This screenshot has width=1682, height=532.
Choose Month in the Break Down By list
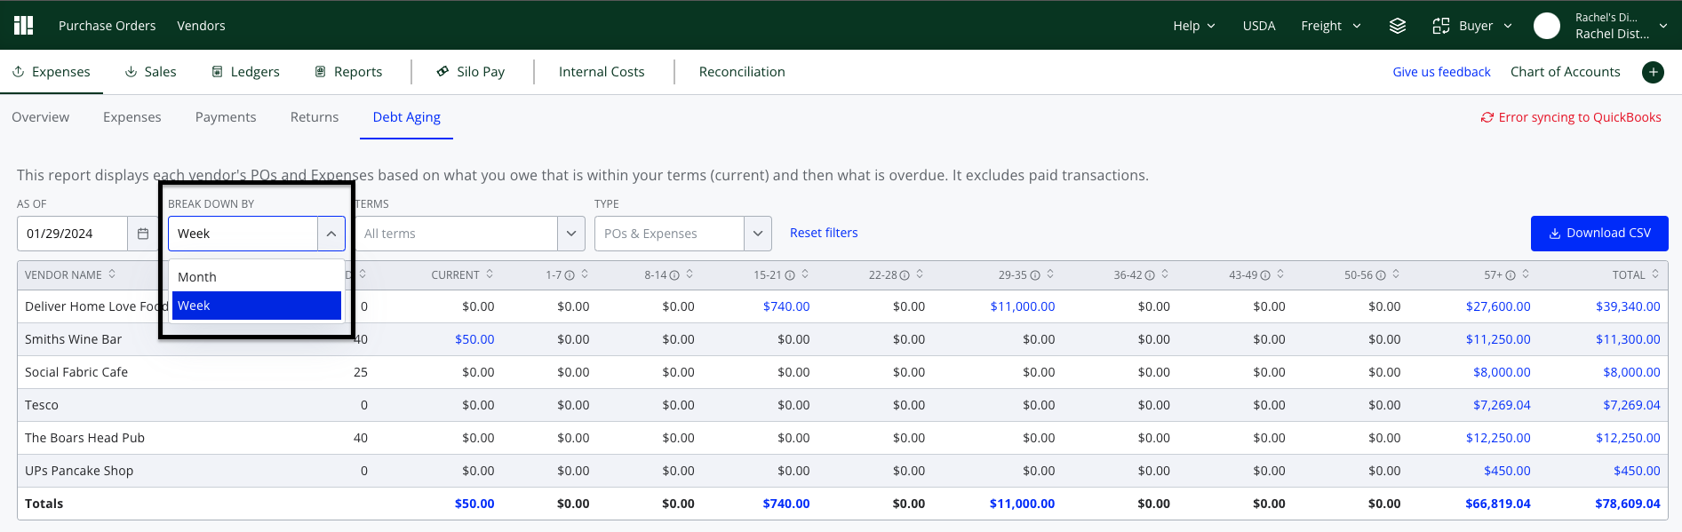(257, 277)
